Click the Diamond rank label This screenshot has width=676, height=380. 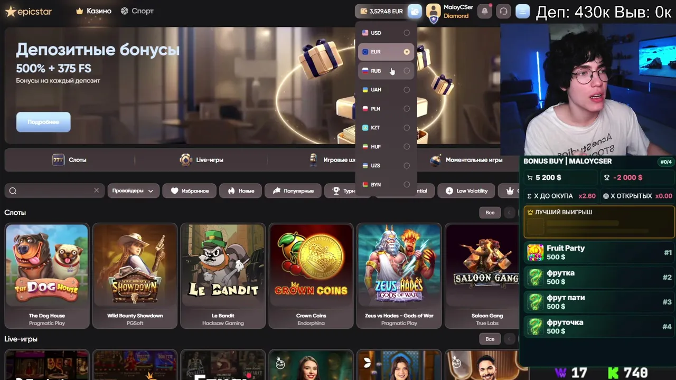click(x=456, y=16)
